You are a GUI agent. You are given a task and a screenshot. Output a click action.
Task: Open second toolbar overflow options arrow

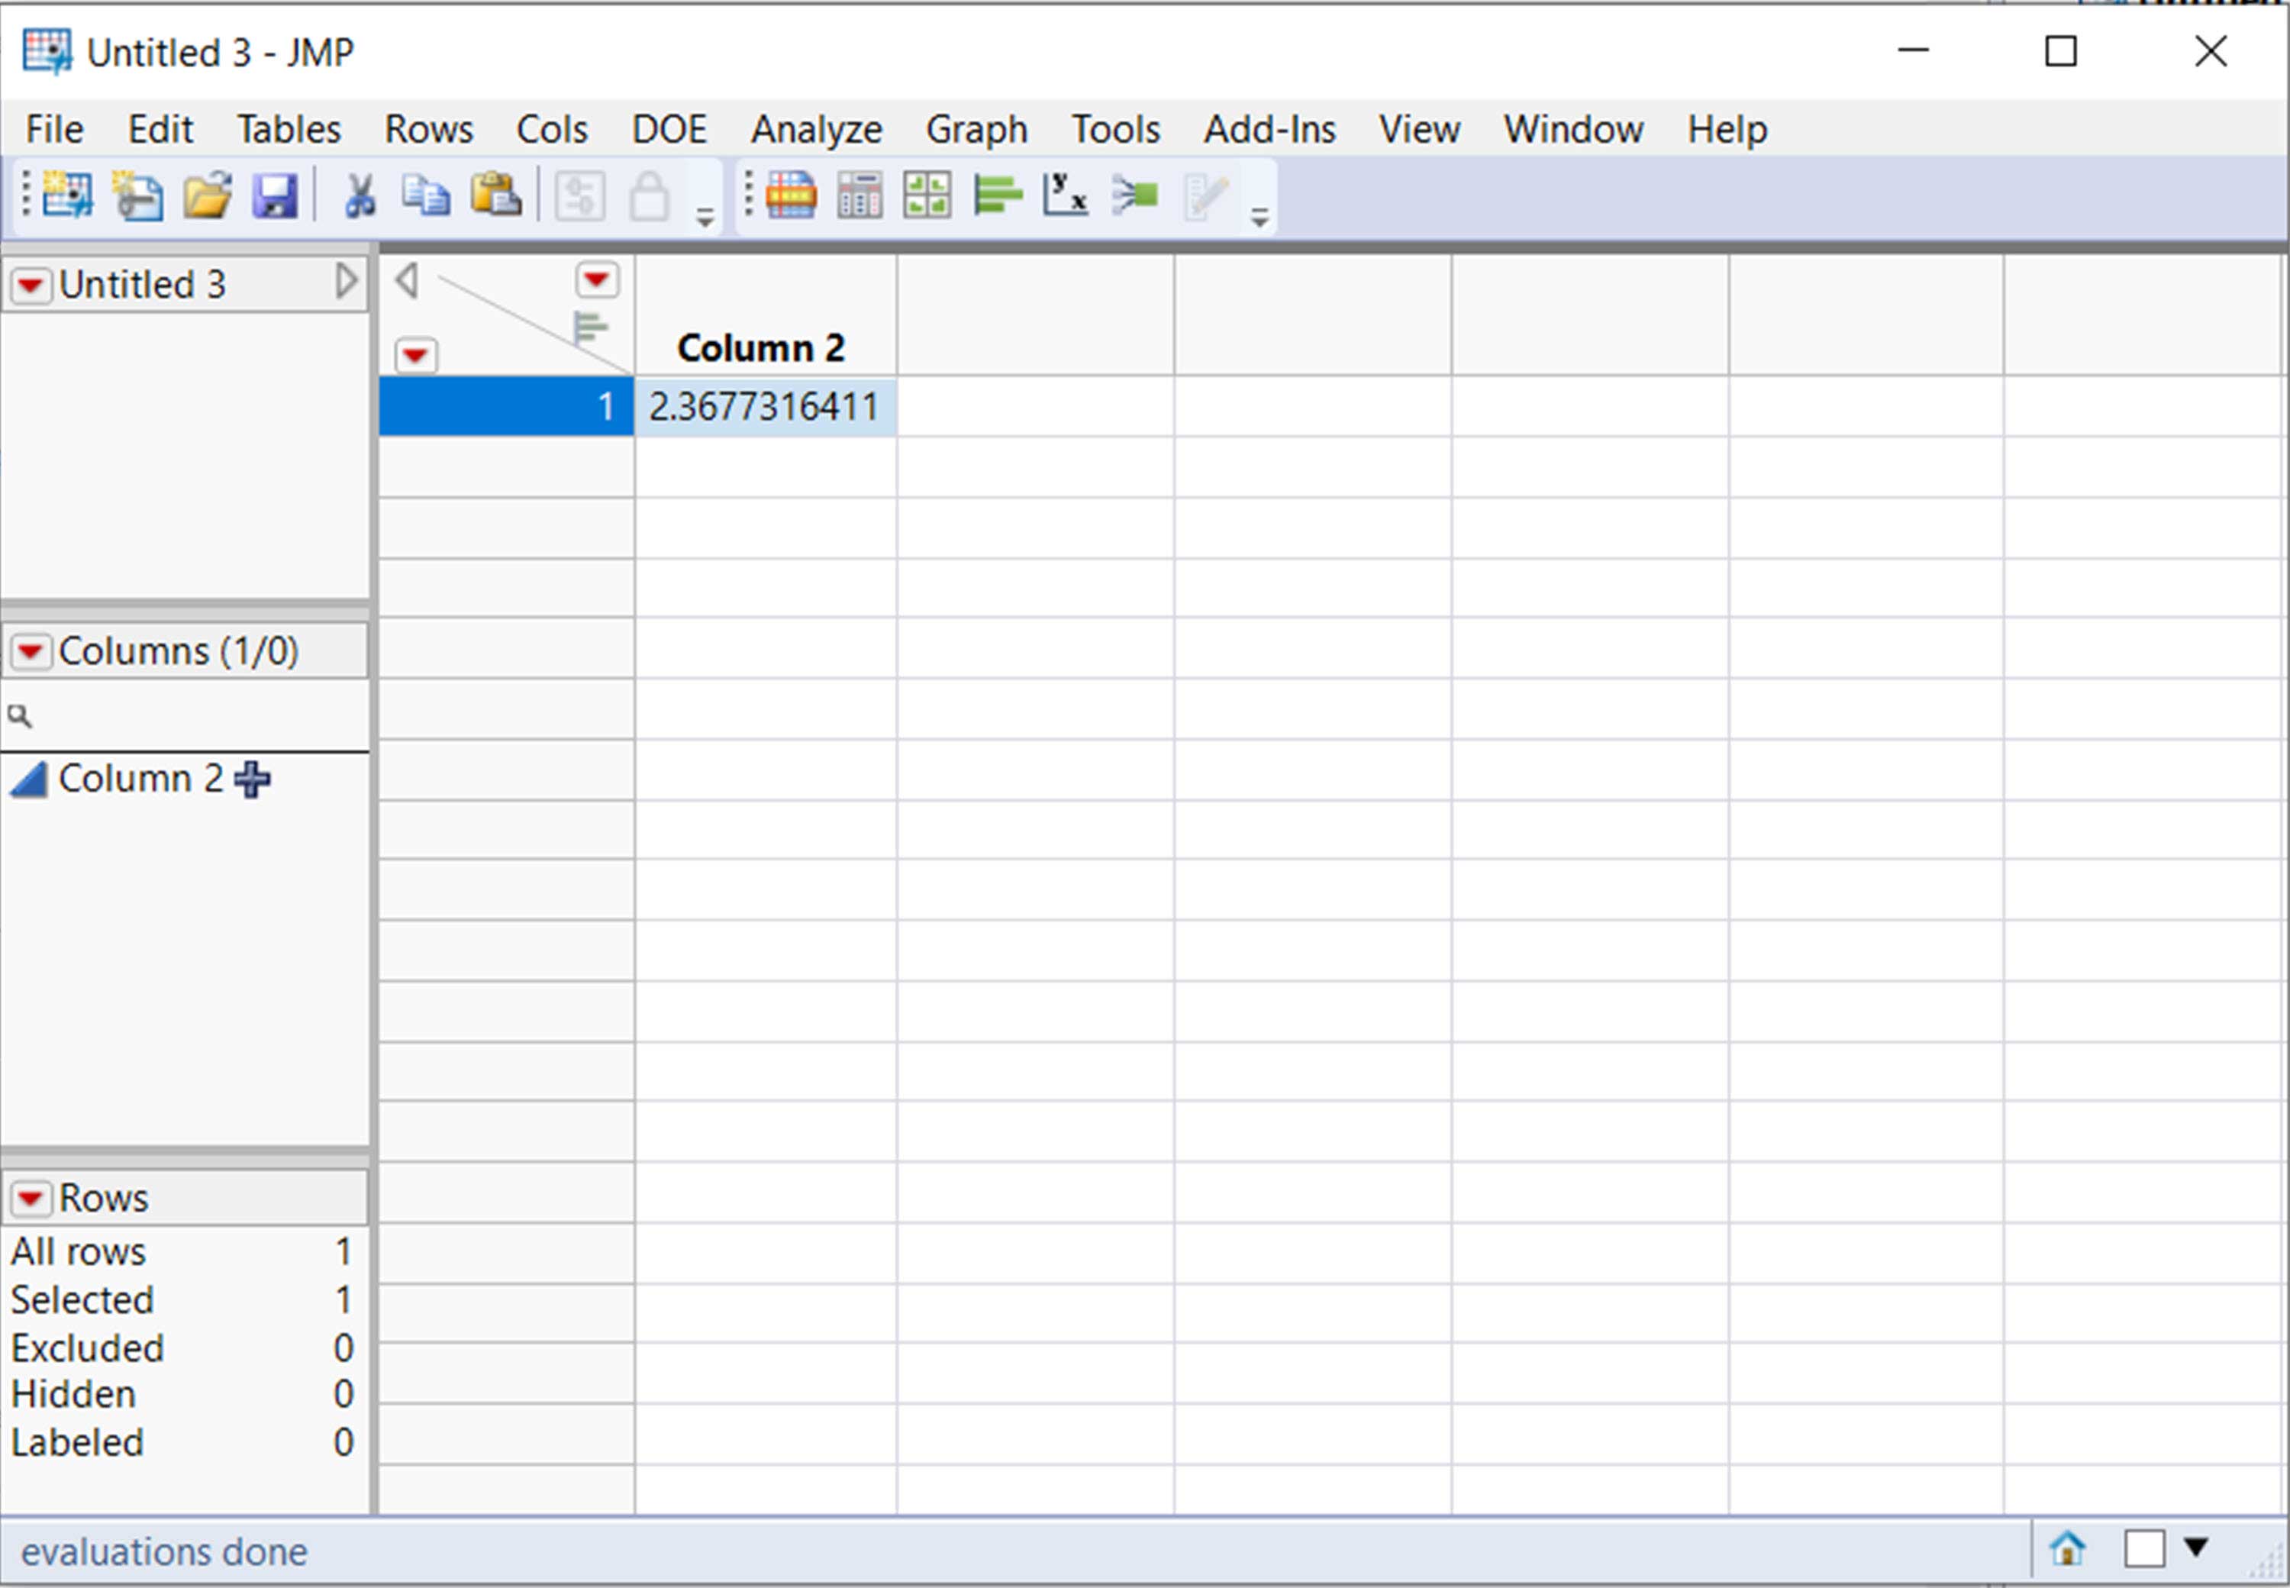[1259, 216]
